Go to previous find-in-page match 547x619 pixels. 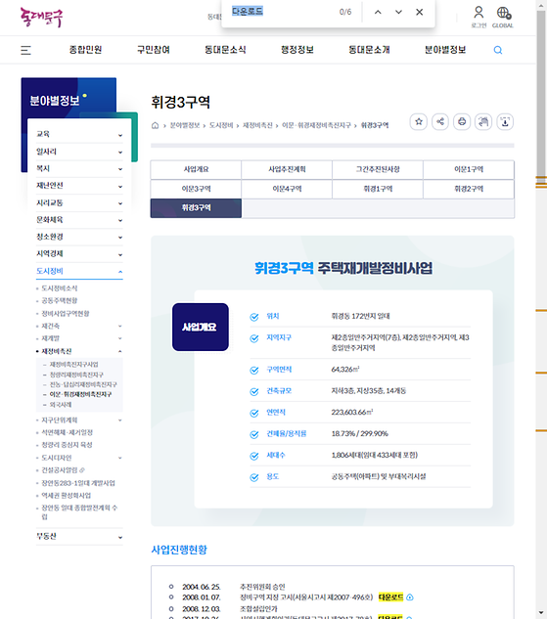pyautogui.click(x=378, y=12)
